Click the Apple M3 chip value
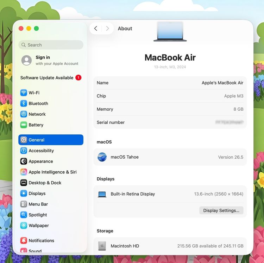264x263 pixels. pyautogui.click(x=234, y=96)
